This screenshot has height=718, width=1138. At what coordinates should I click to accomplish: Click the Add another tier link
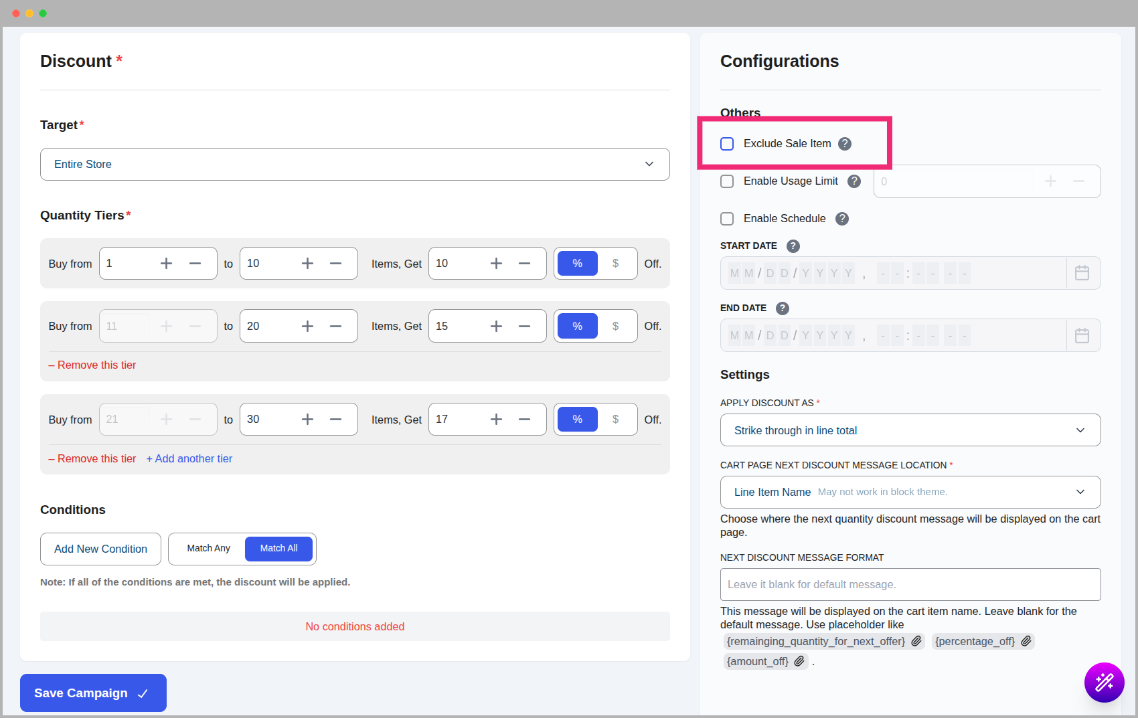coord(189,458)
